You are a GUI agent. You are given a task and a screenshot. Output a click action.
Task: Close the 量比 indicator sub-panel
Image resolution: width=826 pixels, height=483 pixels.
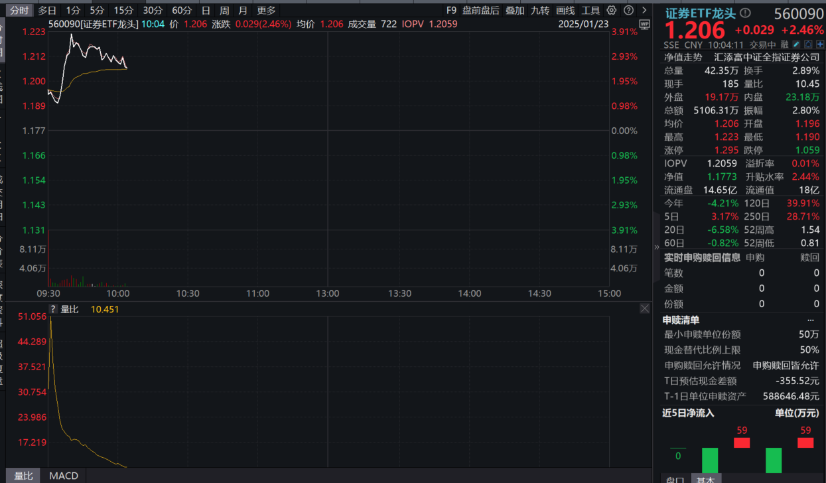pyautogui.click(x=644, y=309)
